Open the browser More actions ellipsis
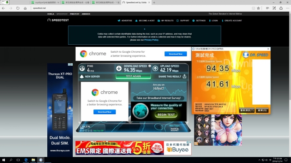291x163 pixels. [287, 8]
